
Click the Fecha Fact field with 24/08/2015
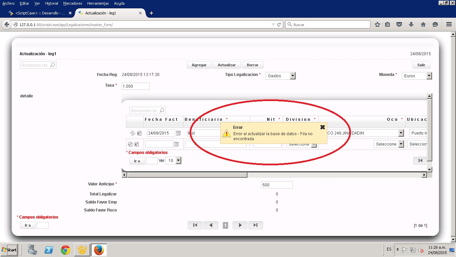coord(161,133)
